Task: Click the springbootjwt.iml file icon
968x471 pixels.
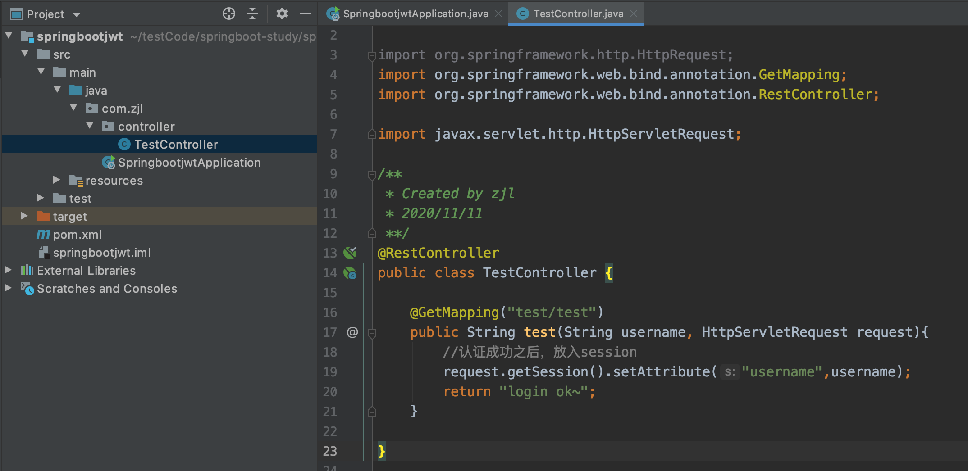Action: click(44, 252)
